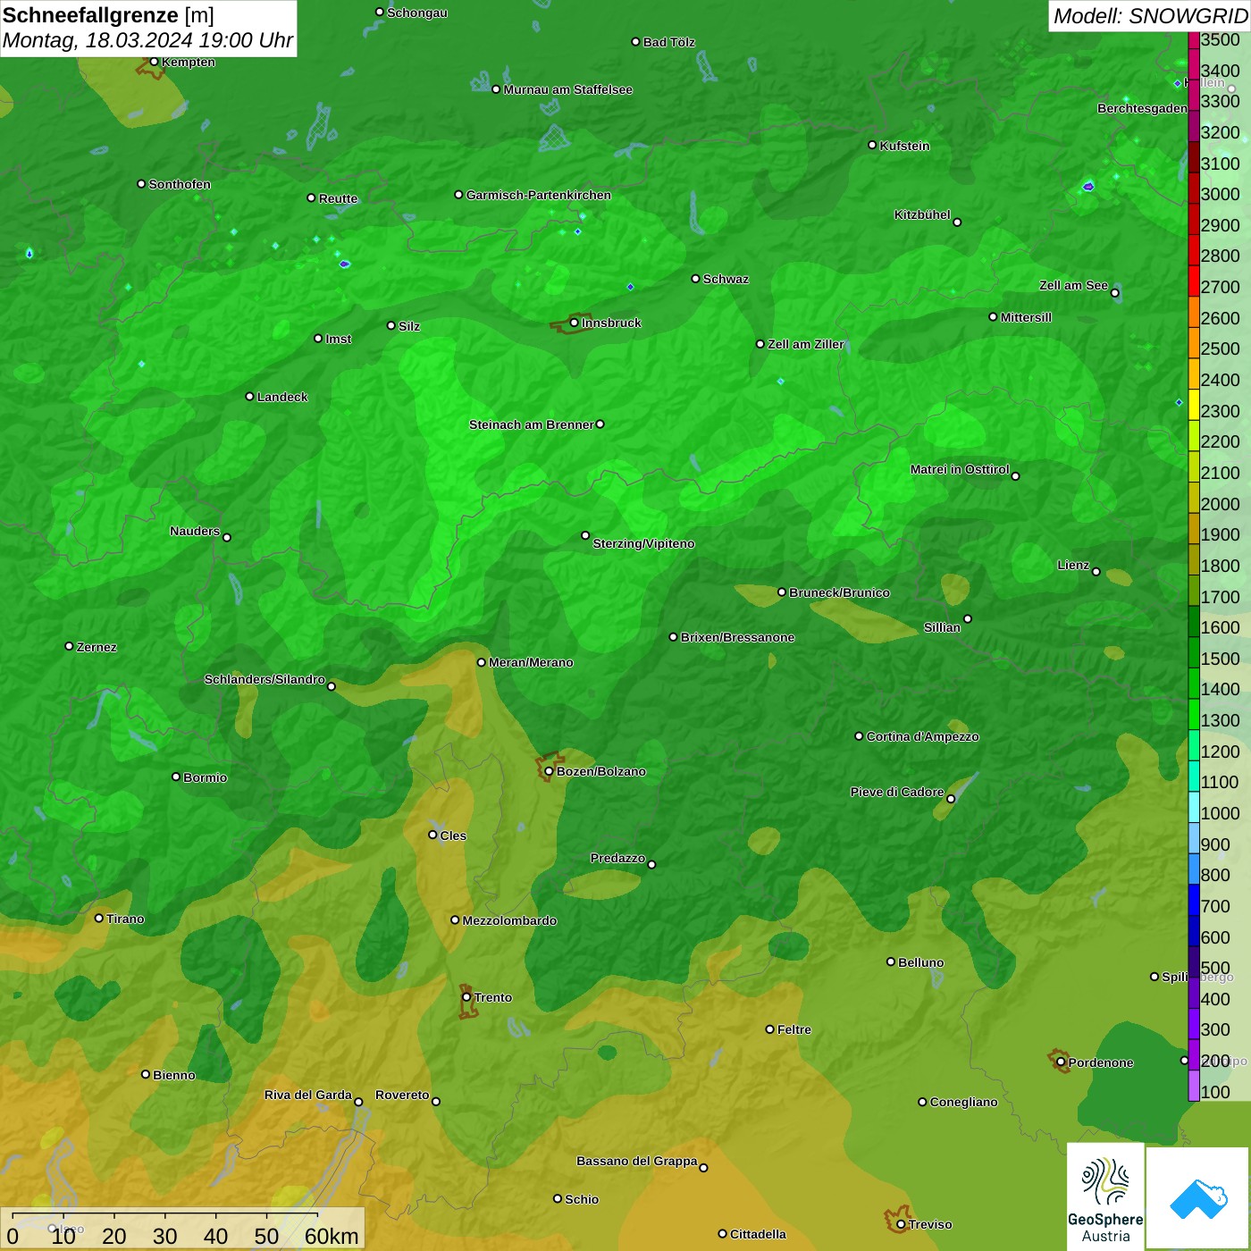Click the Rovereto label
Viewport: 1251px width, 1251px height.
tap(402, 1095)
